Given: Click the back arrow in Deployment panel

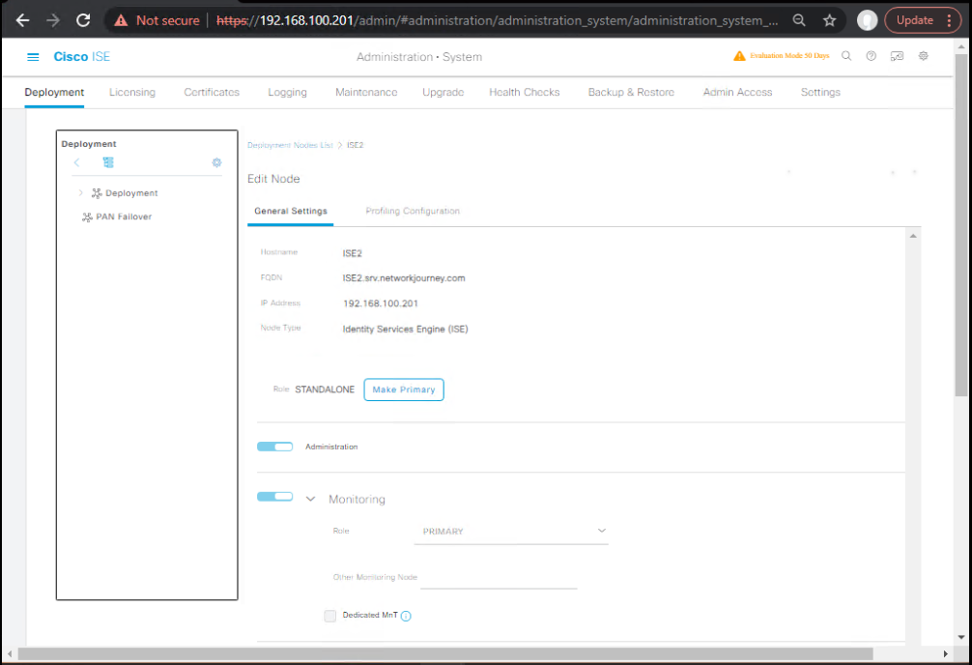Looking at the screenshot, I should [77, 162].
